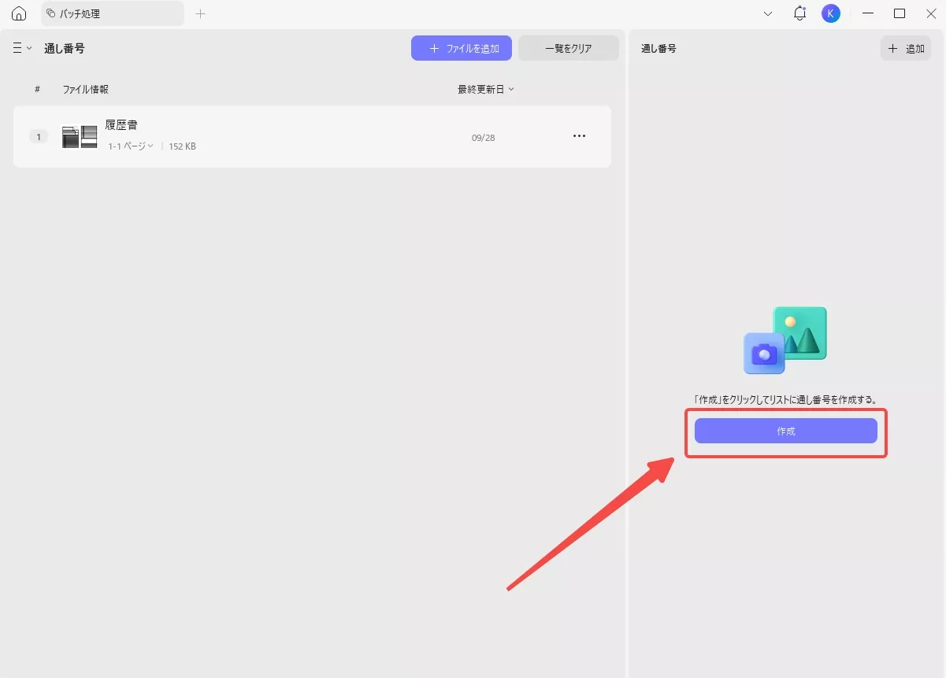Expand the title bar dropdown chevron
Viewport: 946px width, 678px height.
pyautogui.click(x=767, y=13)
